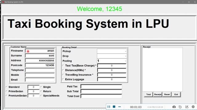The height and width of the screenshot is (110, 197).
Task: Toggle Travelling Insurance checkbox
Action: tap(63, 75)
